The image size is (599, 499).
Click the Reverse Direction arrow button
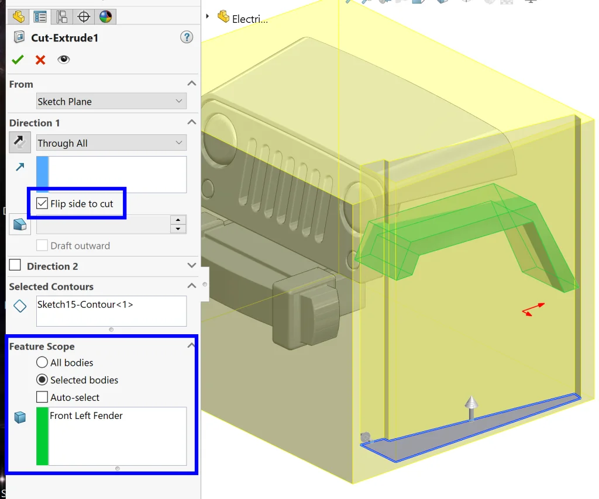click(20, 143)
